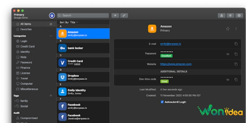Screen dimensions: 246x123
Task: Copy the website URL field
Action: click(236, 64)
